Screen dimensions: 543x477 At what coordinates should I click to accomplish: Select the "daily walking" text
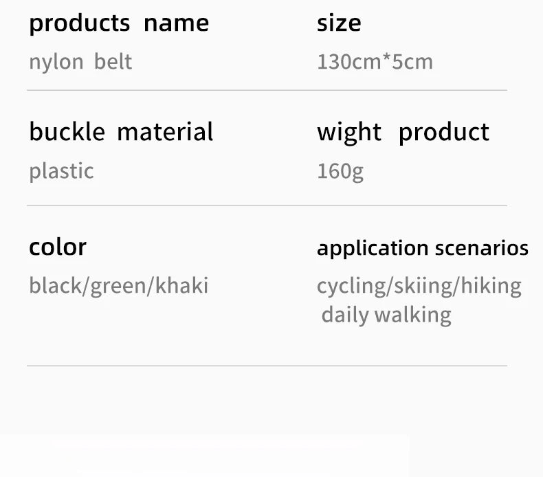pyautogui.click(x=386, y=315)
